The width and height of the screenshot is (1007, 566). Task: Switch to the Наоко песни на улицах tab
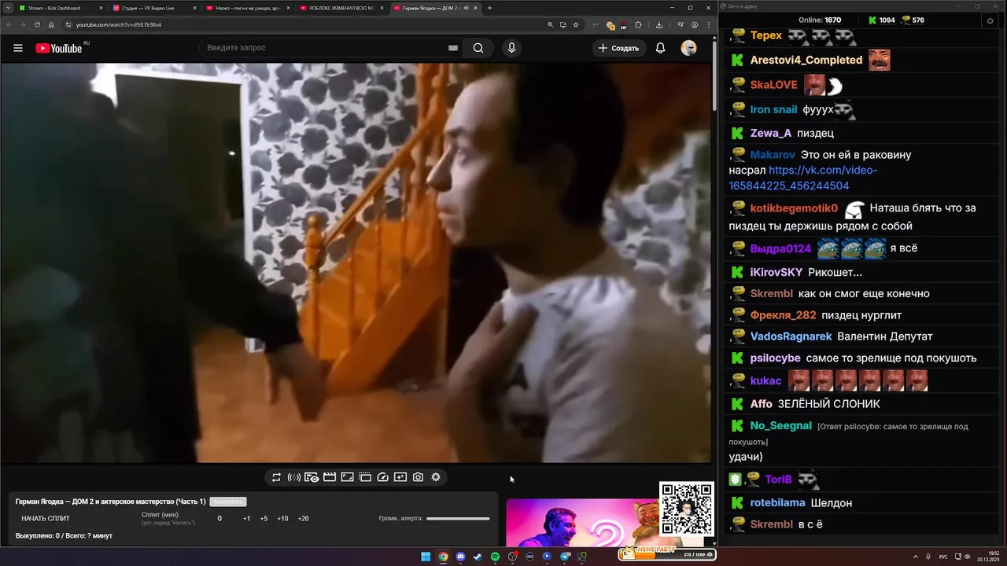248,8
